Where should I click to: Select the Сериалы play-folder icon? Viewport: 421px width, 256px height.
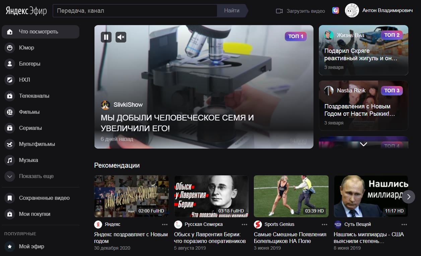click(x=10, y=128)
